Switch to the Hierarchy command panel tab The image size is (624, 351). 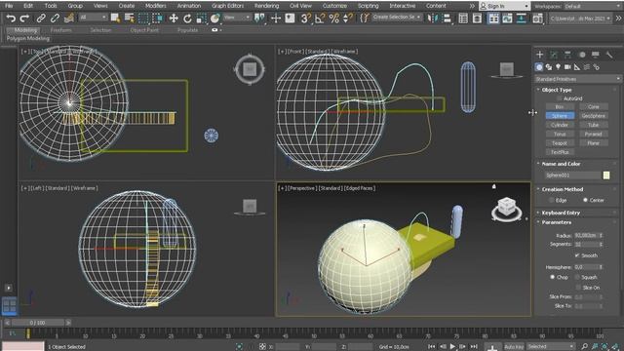pos(567,55)
